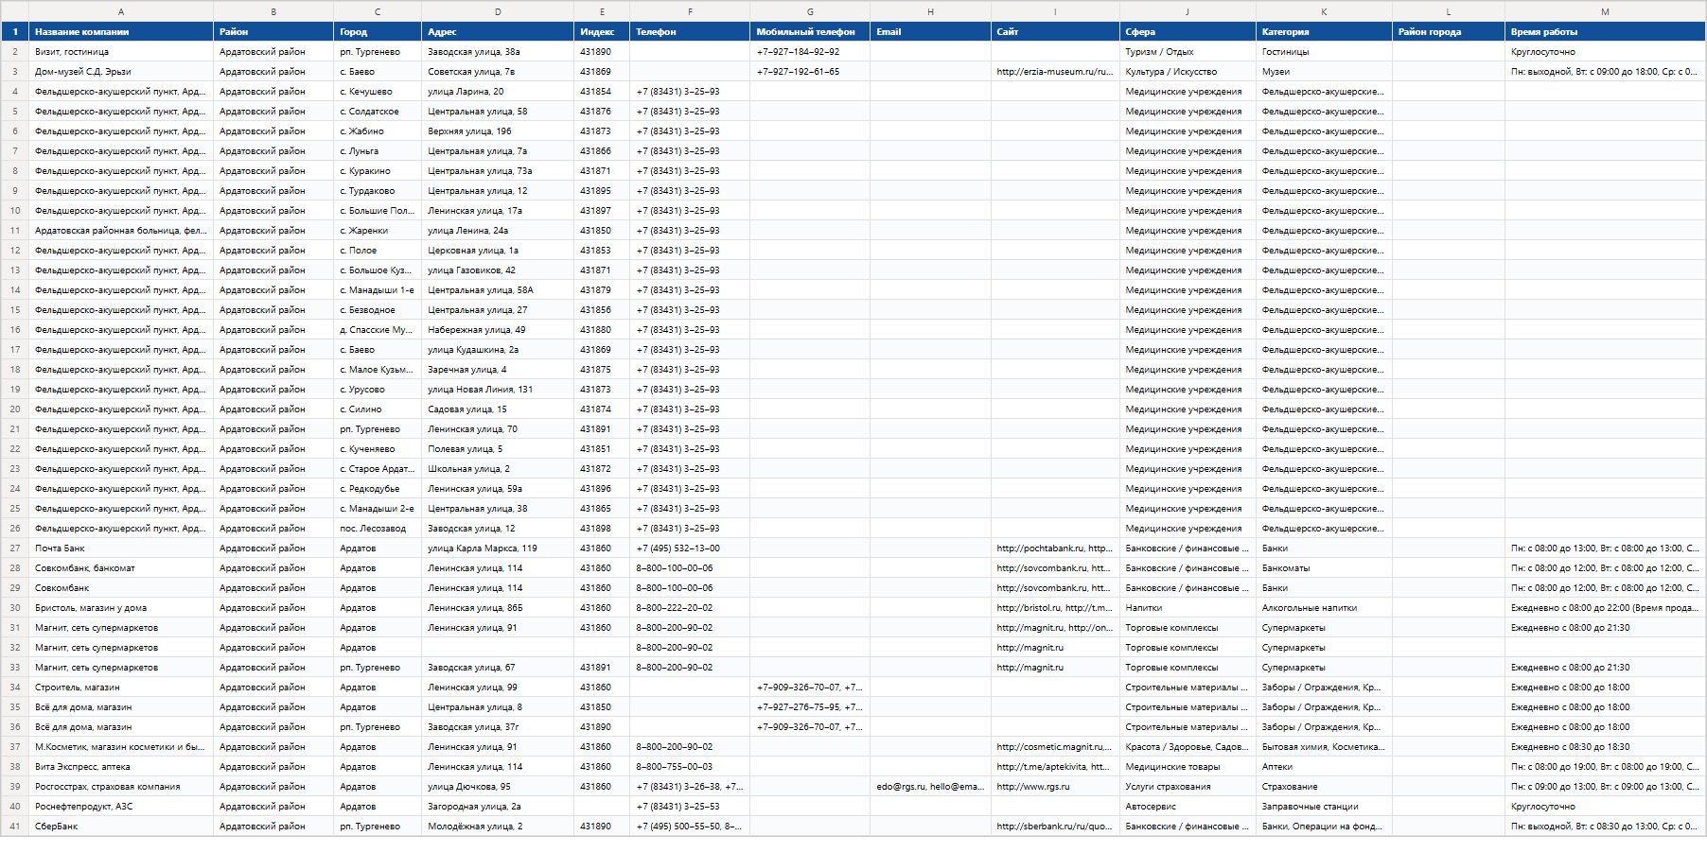Click phone cell '8-800-222-20-02'
This screenshot has height=853, width=1707.
(690, 608)
